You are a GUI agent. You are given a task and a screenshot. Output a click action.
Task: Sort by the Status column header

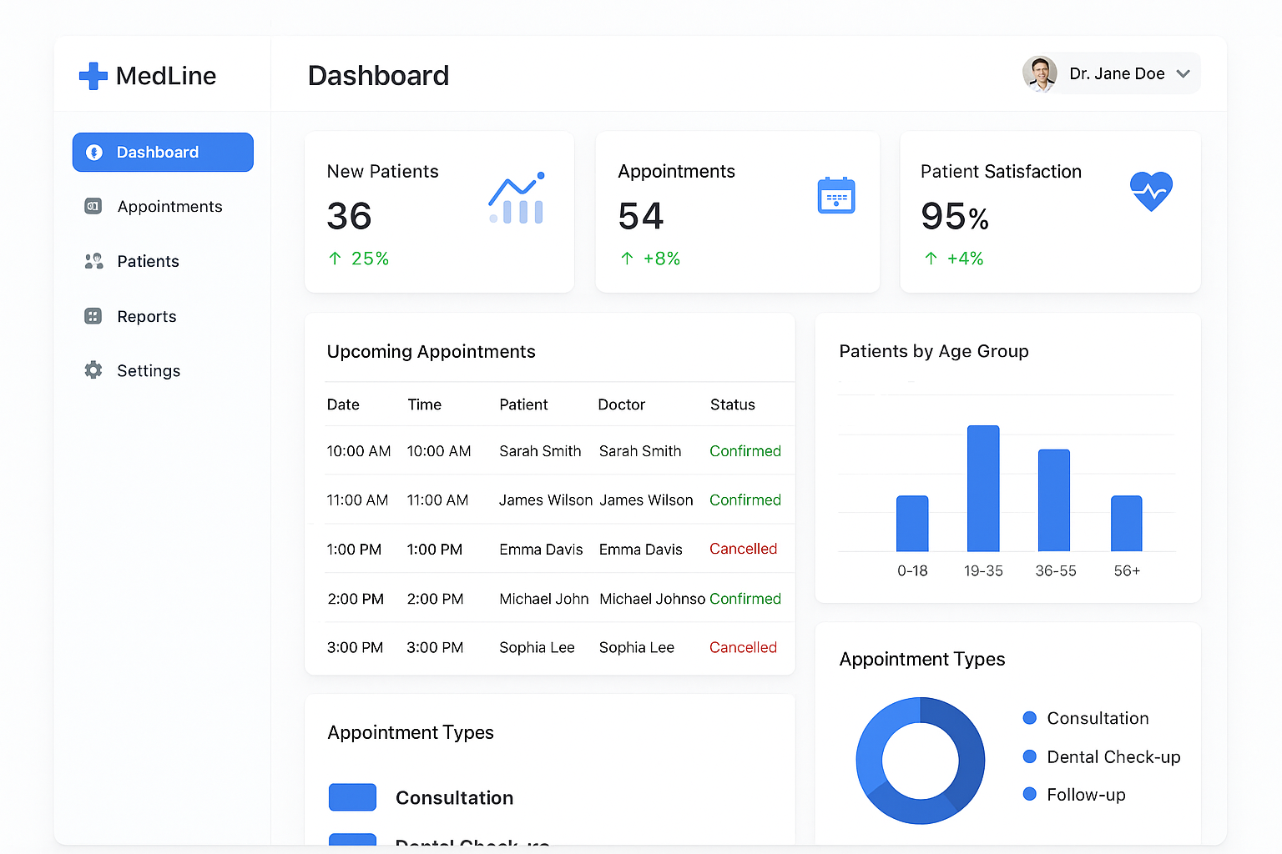[732, 404]
